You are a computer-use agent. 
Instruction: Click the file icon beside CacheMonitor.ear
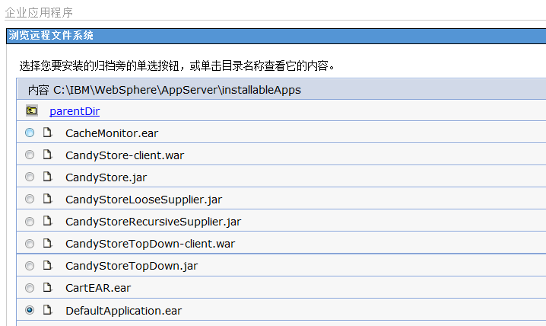47,133
